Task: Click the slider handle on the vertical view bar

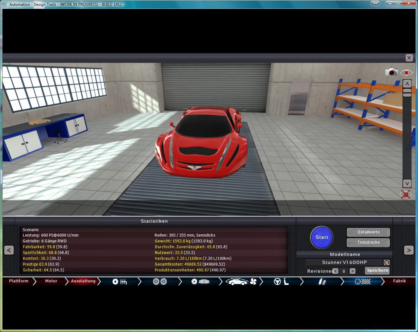Action: 407,93
